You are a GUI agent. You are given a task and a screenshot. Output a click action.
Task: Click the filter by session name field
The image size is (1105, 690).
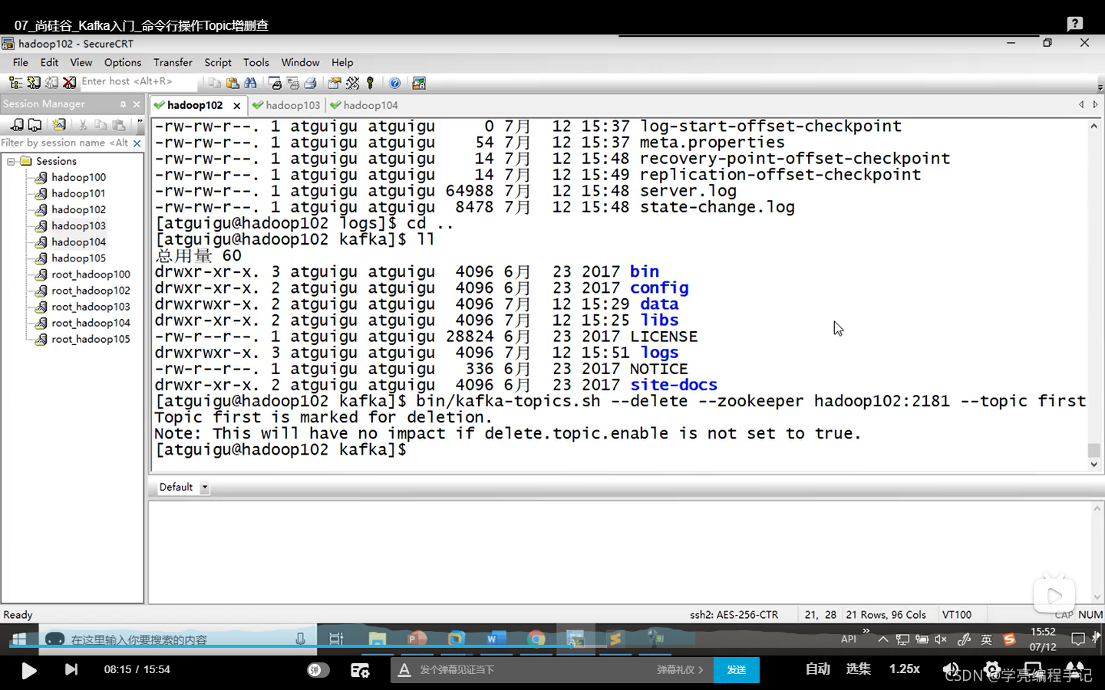[x=66, y=143]
